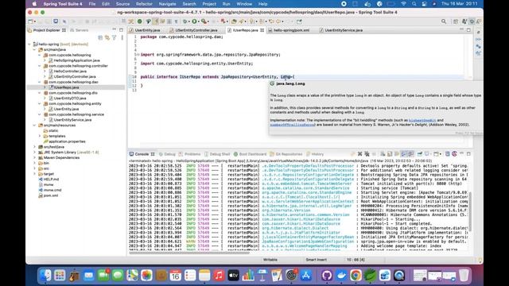The width and height of the screenshot is (509, 286).
Task: Click 'Smart Insert' in status bar
Action: click(x=316, y=260)
